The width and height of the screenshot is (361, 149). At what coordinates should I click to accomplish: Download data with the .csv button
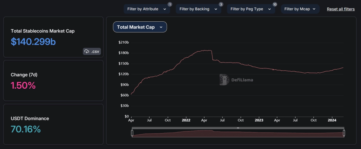92,51
